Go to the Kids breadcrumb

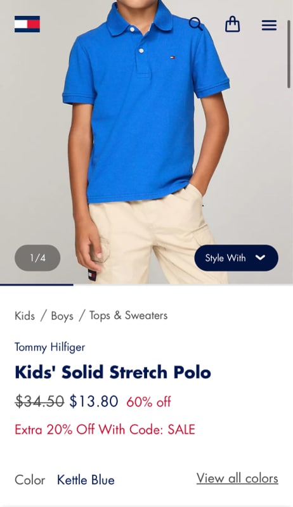click(x=25, y=316)
